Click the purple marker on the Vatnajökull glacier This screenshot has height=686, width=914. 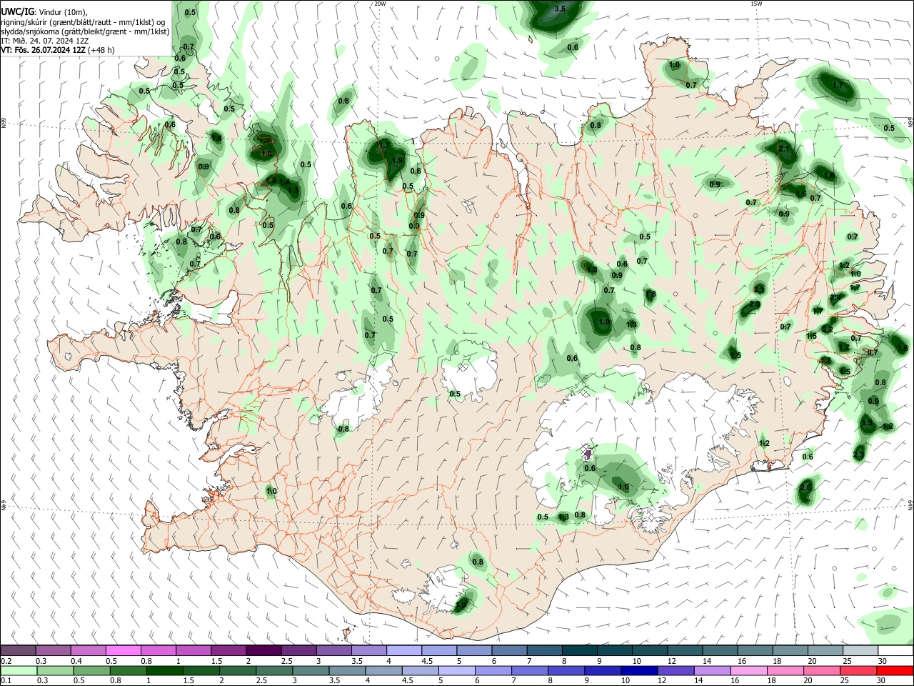pyautogui.click(x=587, y=454)
